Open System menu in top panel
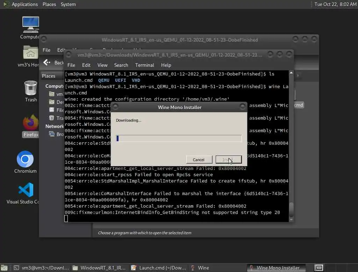The width and height of the screenshot is (358, 272). 68,4
